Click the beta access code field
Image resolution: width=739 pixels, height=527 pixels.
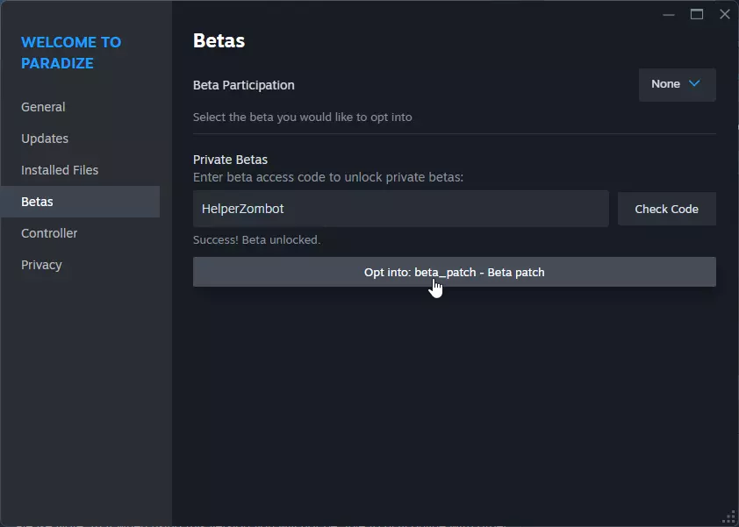click(400, 209)
